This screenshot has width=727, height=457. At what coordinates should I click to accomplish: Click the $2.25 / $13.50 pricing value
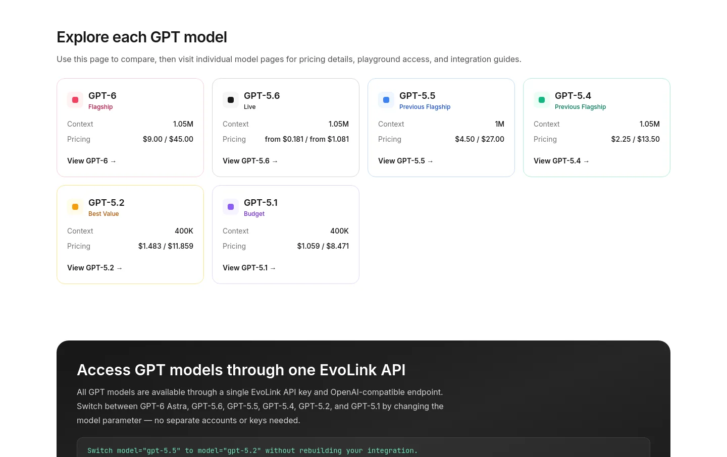click(x=636, y=139)
